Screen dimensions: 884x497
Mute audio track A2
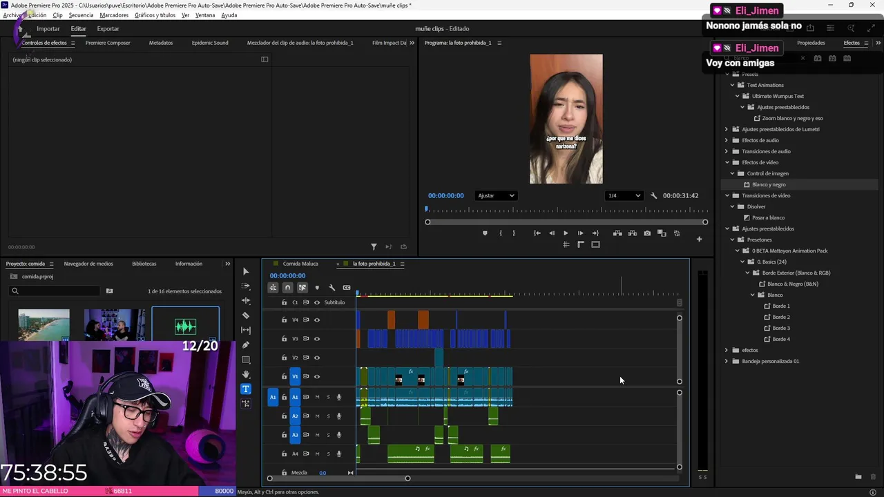(x=317, y=416)
